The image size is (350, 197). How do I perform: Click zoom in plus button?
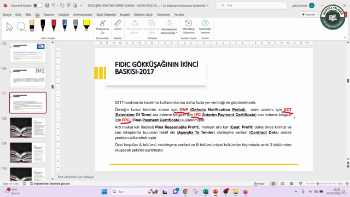click(x=334, y=184)
